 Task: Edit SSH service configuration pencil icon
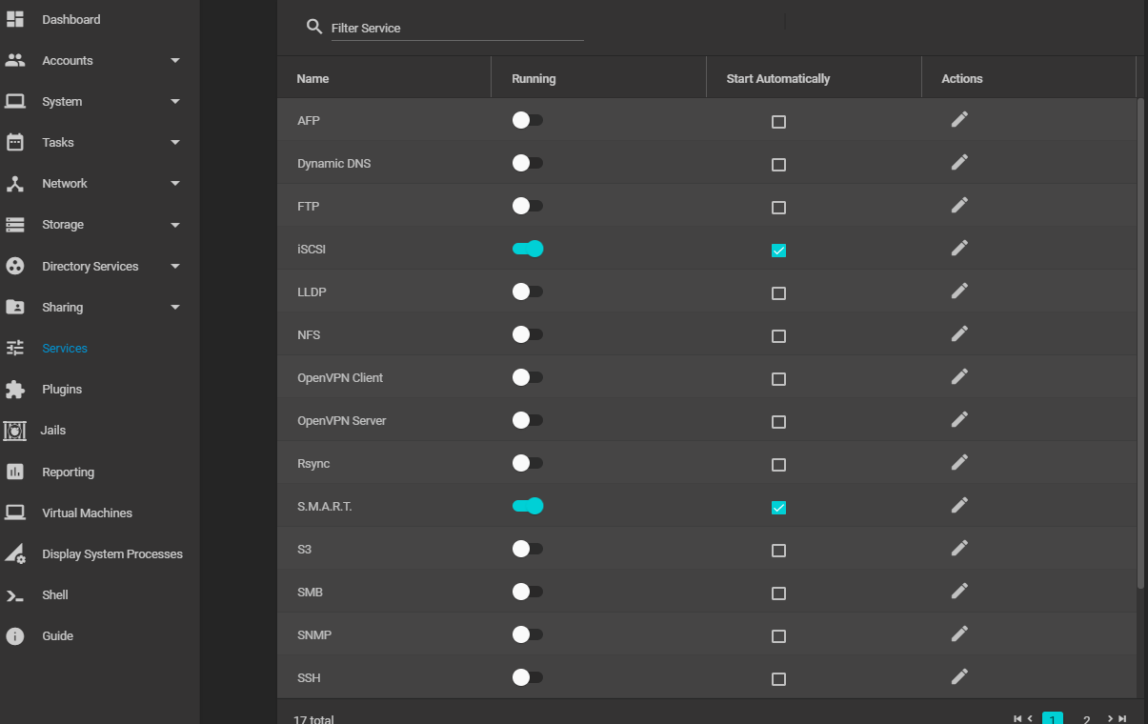click(x=959, y=676)
